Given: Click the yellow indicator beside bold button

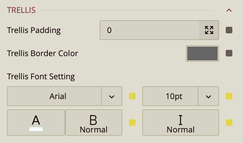Looking at the screenshot, I should 132,123.
